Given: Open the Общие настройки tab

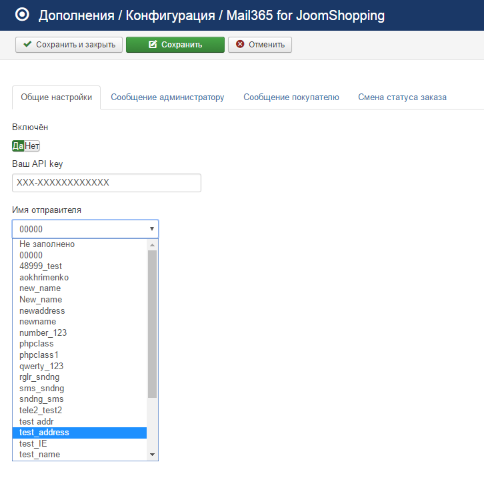Looking at the screenshot, I should coord(56,97).
